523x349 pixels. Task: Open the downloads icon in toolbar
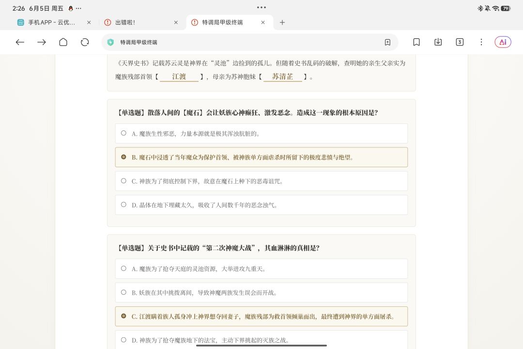click(438, 42)
